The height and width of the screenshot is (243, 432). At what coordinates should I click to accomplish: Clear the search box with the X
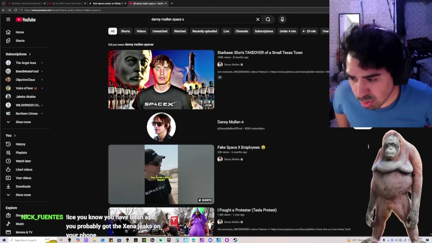(258, 20)
